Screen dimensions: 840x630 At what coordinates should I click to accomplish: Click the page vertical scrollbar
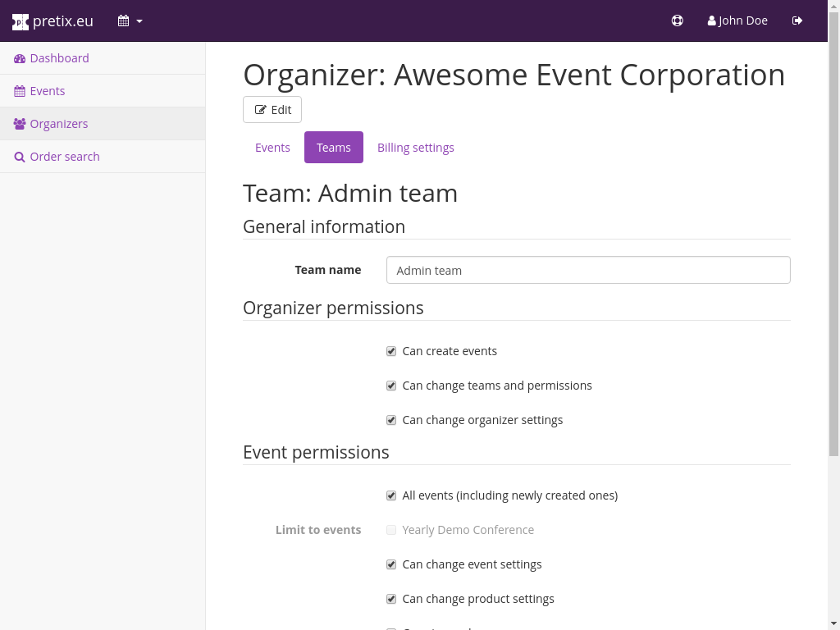click(x=833, y=234)
